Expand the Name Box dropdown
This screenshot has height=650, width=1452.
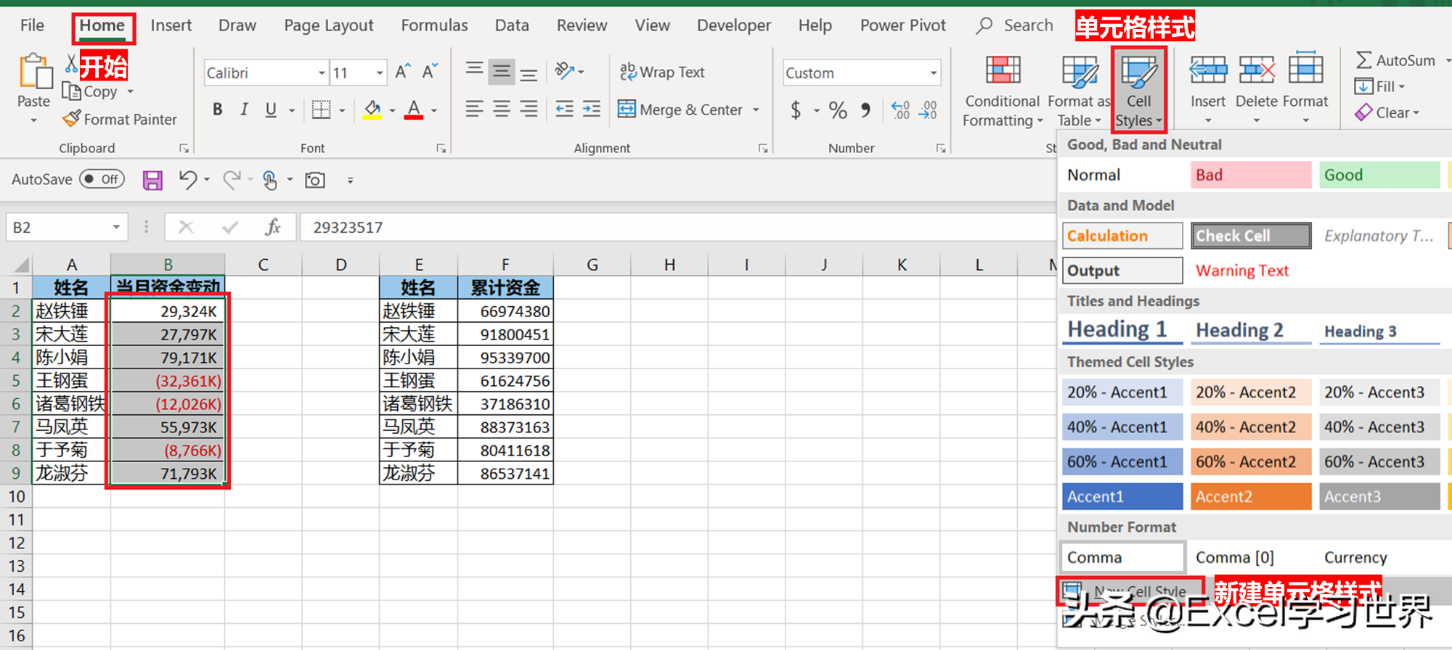click(x=116, y=228)
